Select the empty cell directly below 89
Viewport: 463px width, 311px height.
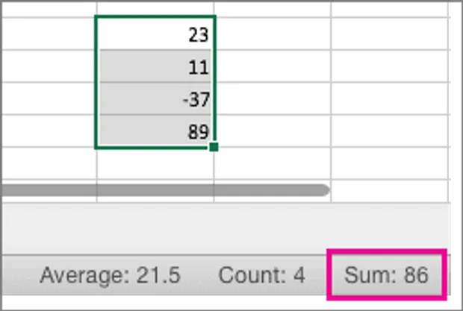point(155,163)
